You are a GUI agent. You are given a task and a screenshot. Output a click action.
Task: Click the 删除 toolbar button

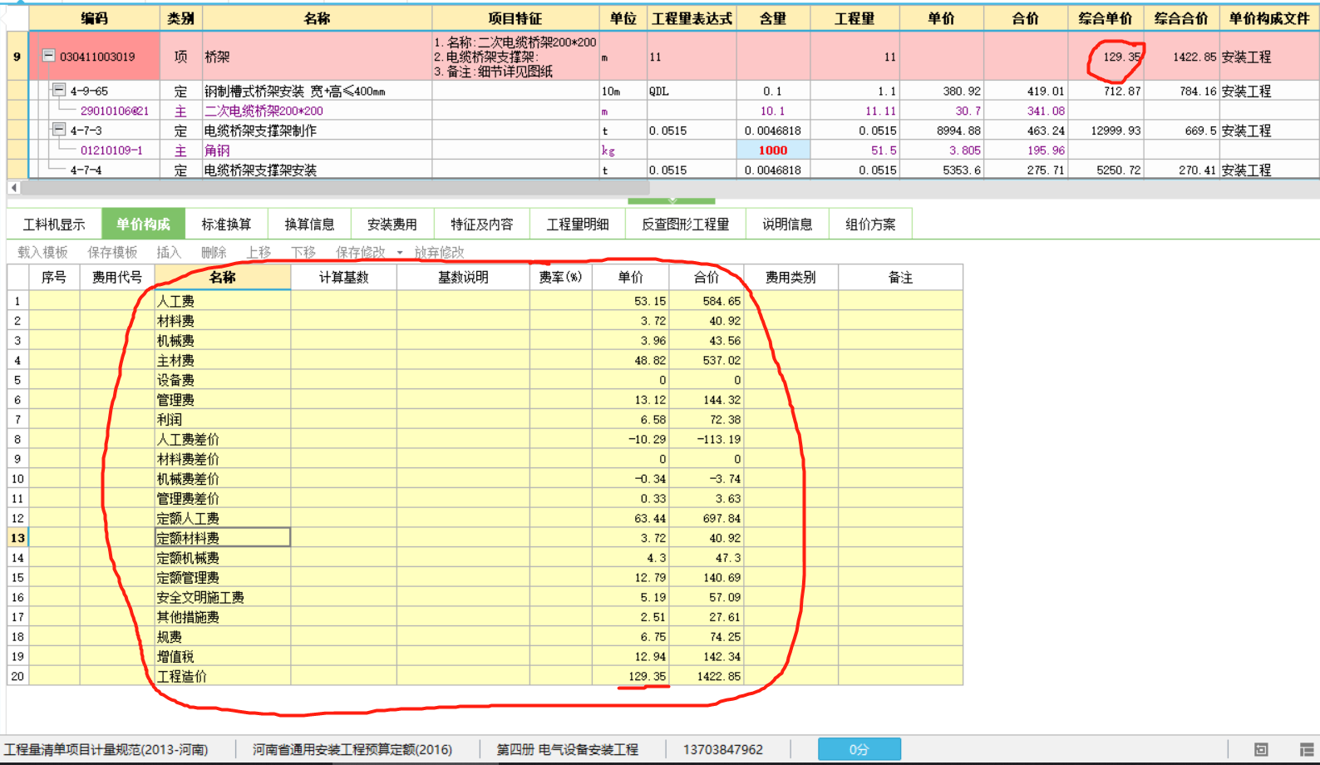click(x=214, y=252)
